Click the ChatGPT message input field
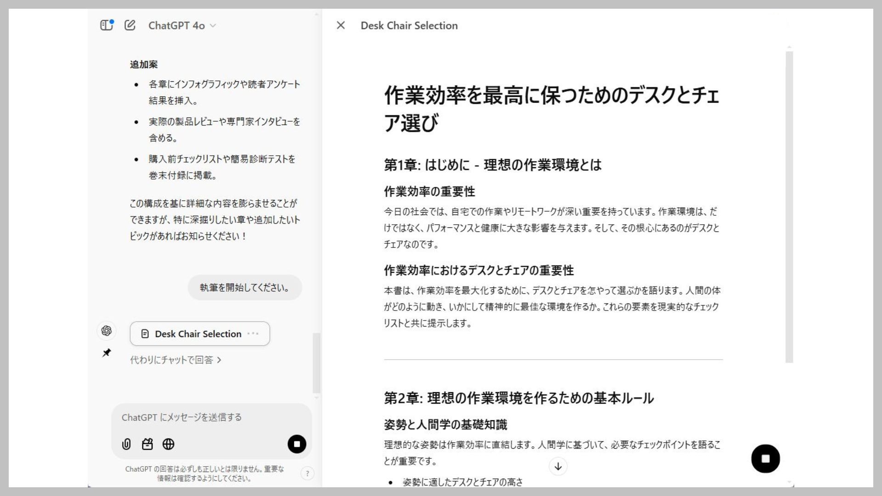 pyautogui.click(x=211, y=417)
